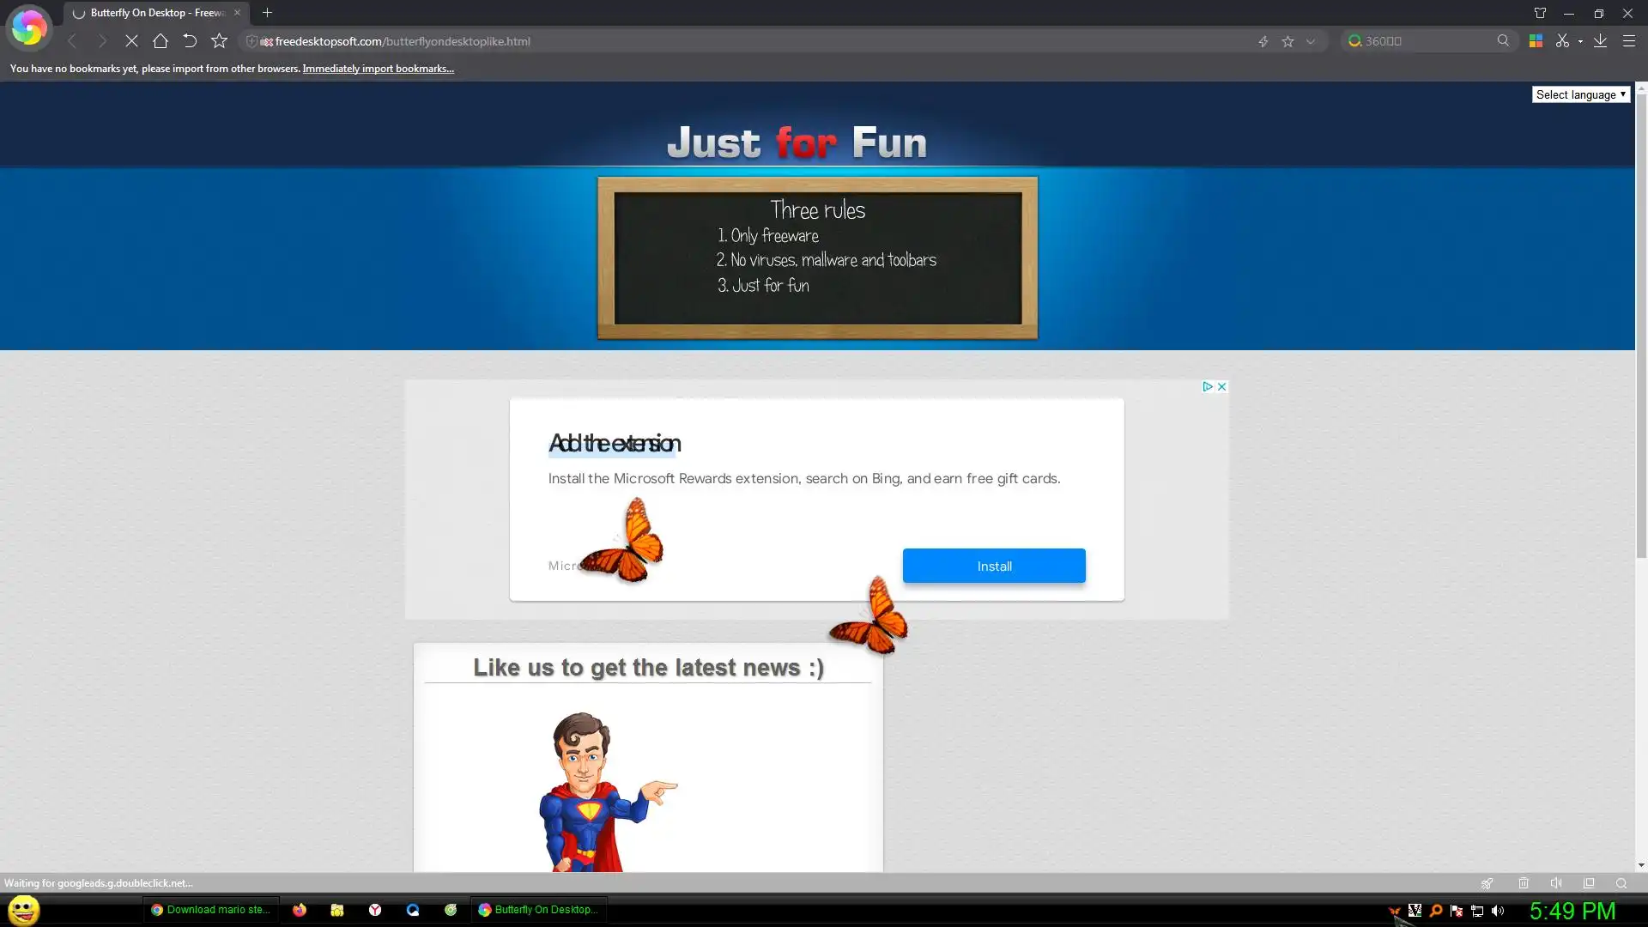
Task: Open a new tab with plus button
Action: coord(267,13)
